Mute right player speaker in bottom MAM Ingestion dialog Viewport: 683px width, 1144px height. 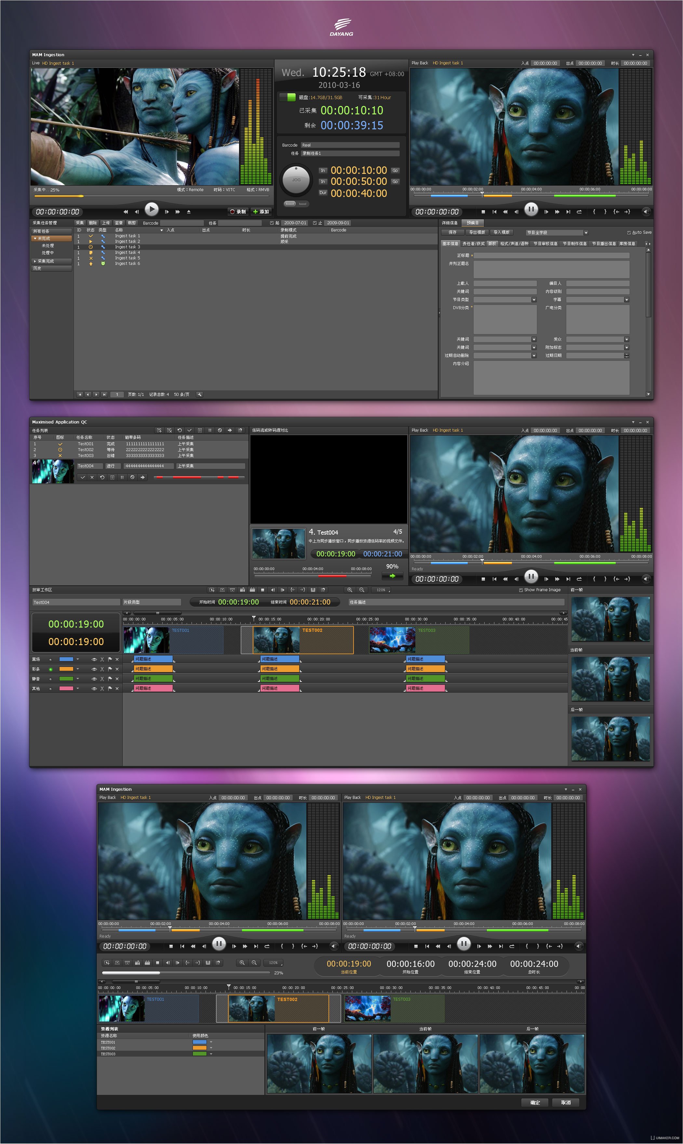(x=579, y=946)
